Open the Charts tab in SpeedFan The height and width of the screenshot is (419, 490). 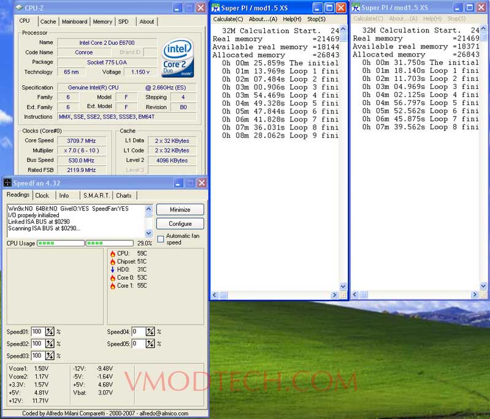(x=124, y=196)
